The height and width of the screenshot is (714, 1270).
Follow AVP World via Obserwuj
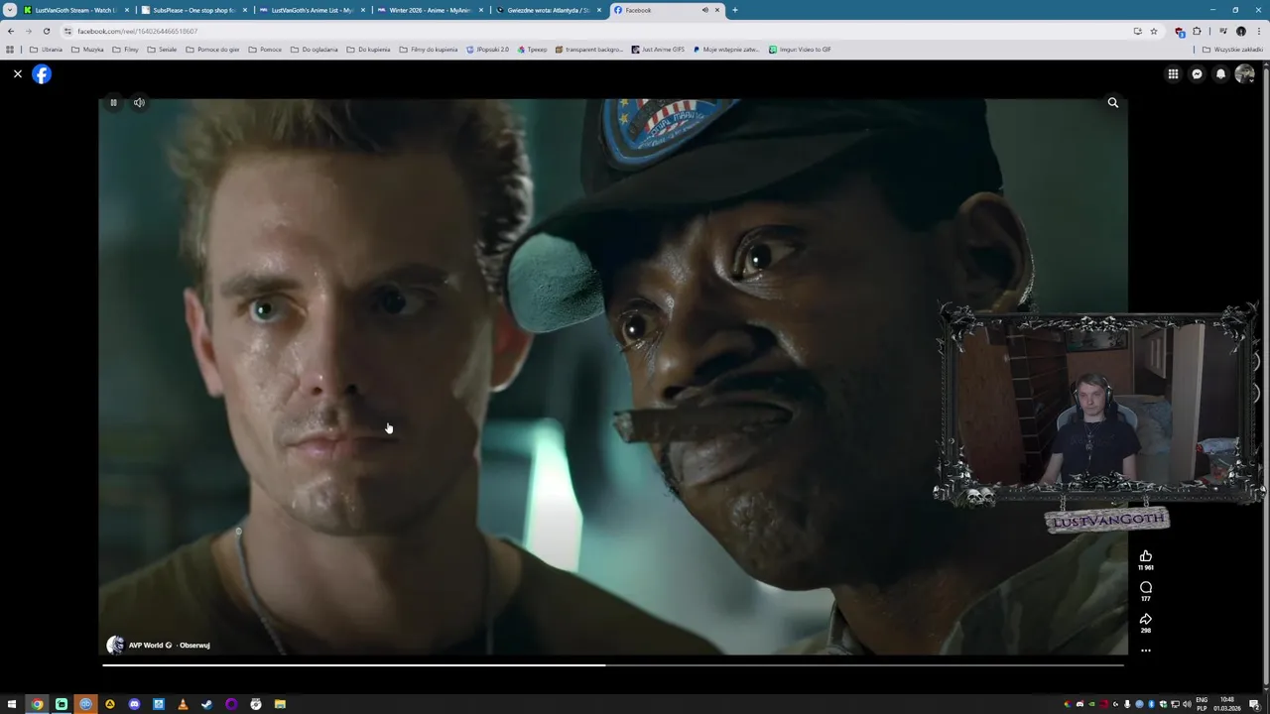pos(194,646)
